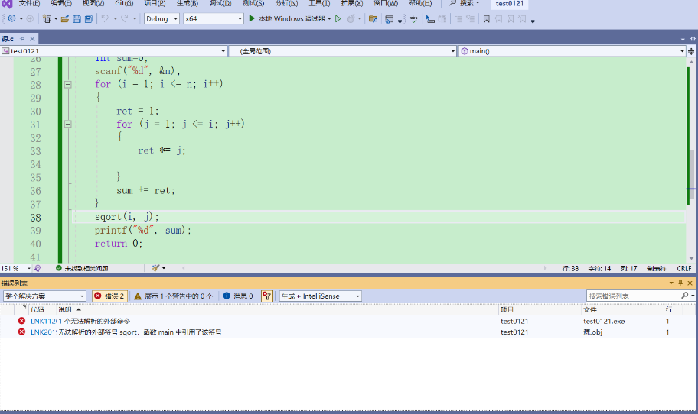
Task: Click the Navigate Forward toolbar icon
Action: pyautogui.click(x=30, y=18)
